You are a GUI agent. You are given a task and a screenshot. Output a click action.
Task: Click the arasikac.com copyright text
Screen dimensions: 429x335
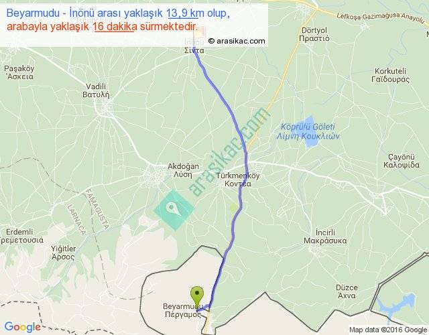tap(237, 41)
